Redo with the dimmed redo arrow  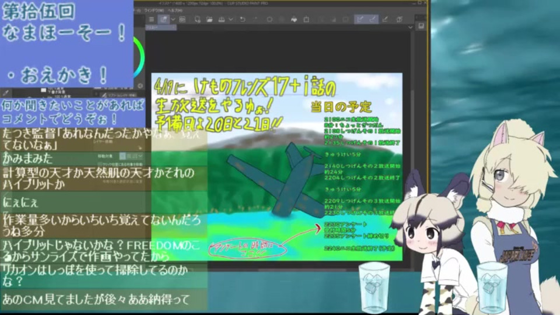[255, 19]
